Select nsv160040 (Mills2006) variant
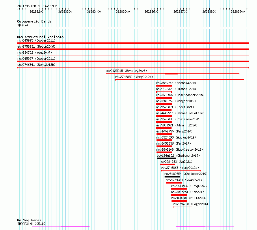Viewport: 257px width, 230px height. coord(189,198)
